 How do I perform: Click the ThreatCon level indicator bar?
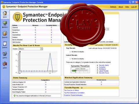click(x=80, y=71)
